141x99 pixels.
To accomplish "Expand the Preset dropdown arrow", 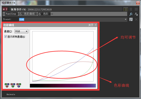I will point(126,19).
